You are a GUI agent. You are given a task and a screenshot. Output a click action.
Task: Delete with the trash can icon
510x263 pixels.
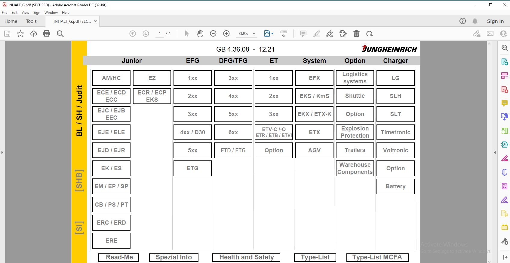[x=356, y=34]
